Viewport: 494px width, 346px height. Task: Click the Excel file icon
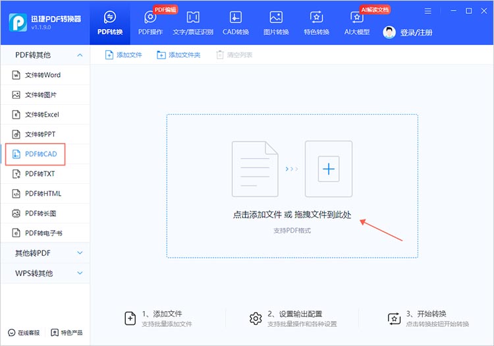point(16,115)
